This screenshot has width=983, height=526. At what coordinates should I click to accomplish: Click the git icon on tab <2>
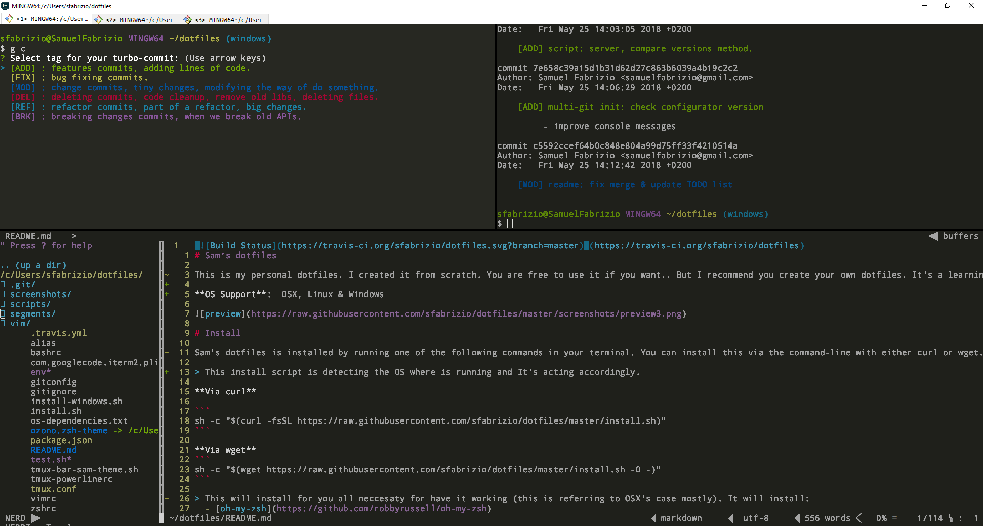pyautogui.click(x=98, y=19)
